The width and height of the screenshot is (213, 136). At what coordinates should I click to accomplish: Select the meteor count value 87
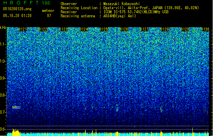coord(49,16)
